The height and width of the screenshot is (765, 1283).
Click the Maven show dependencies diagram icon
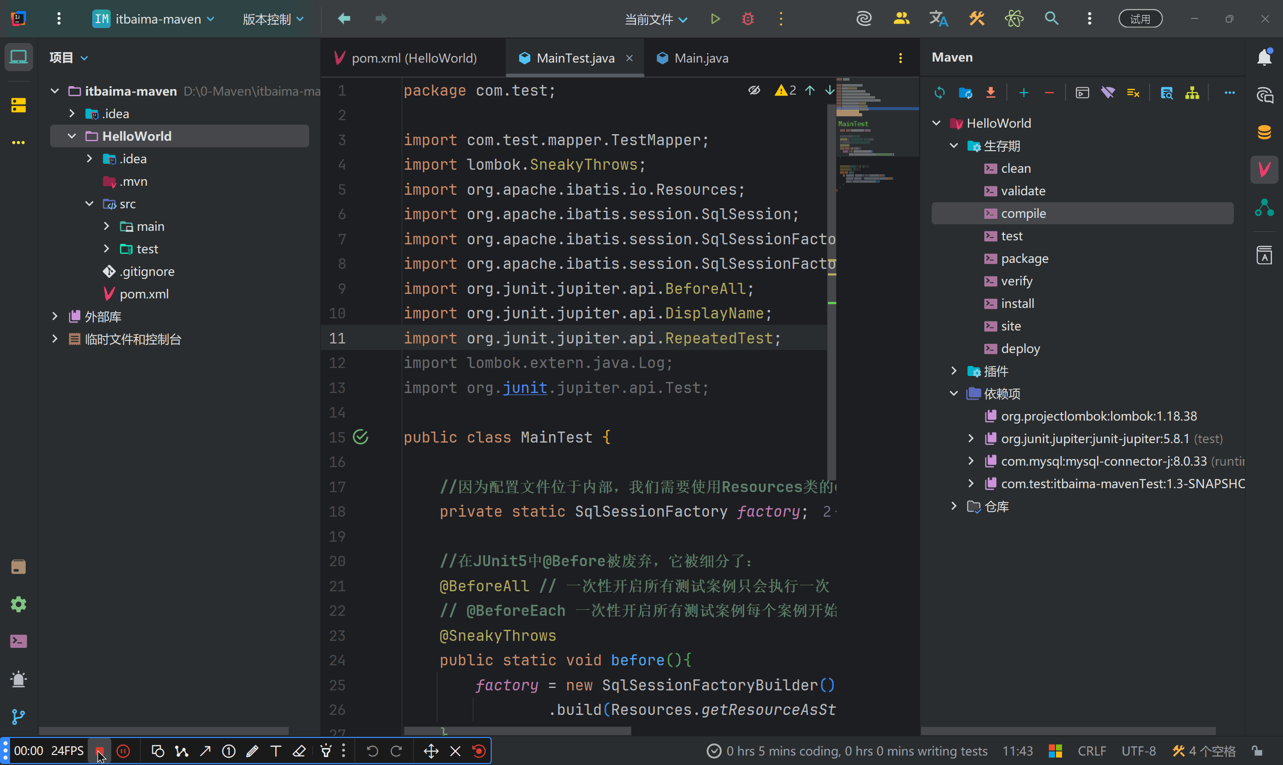tap(1192, 93)
